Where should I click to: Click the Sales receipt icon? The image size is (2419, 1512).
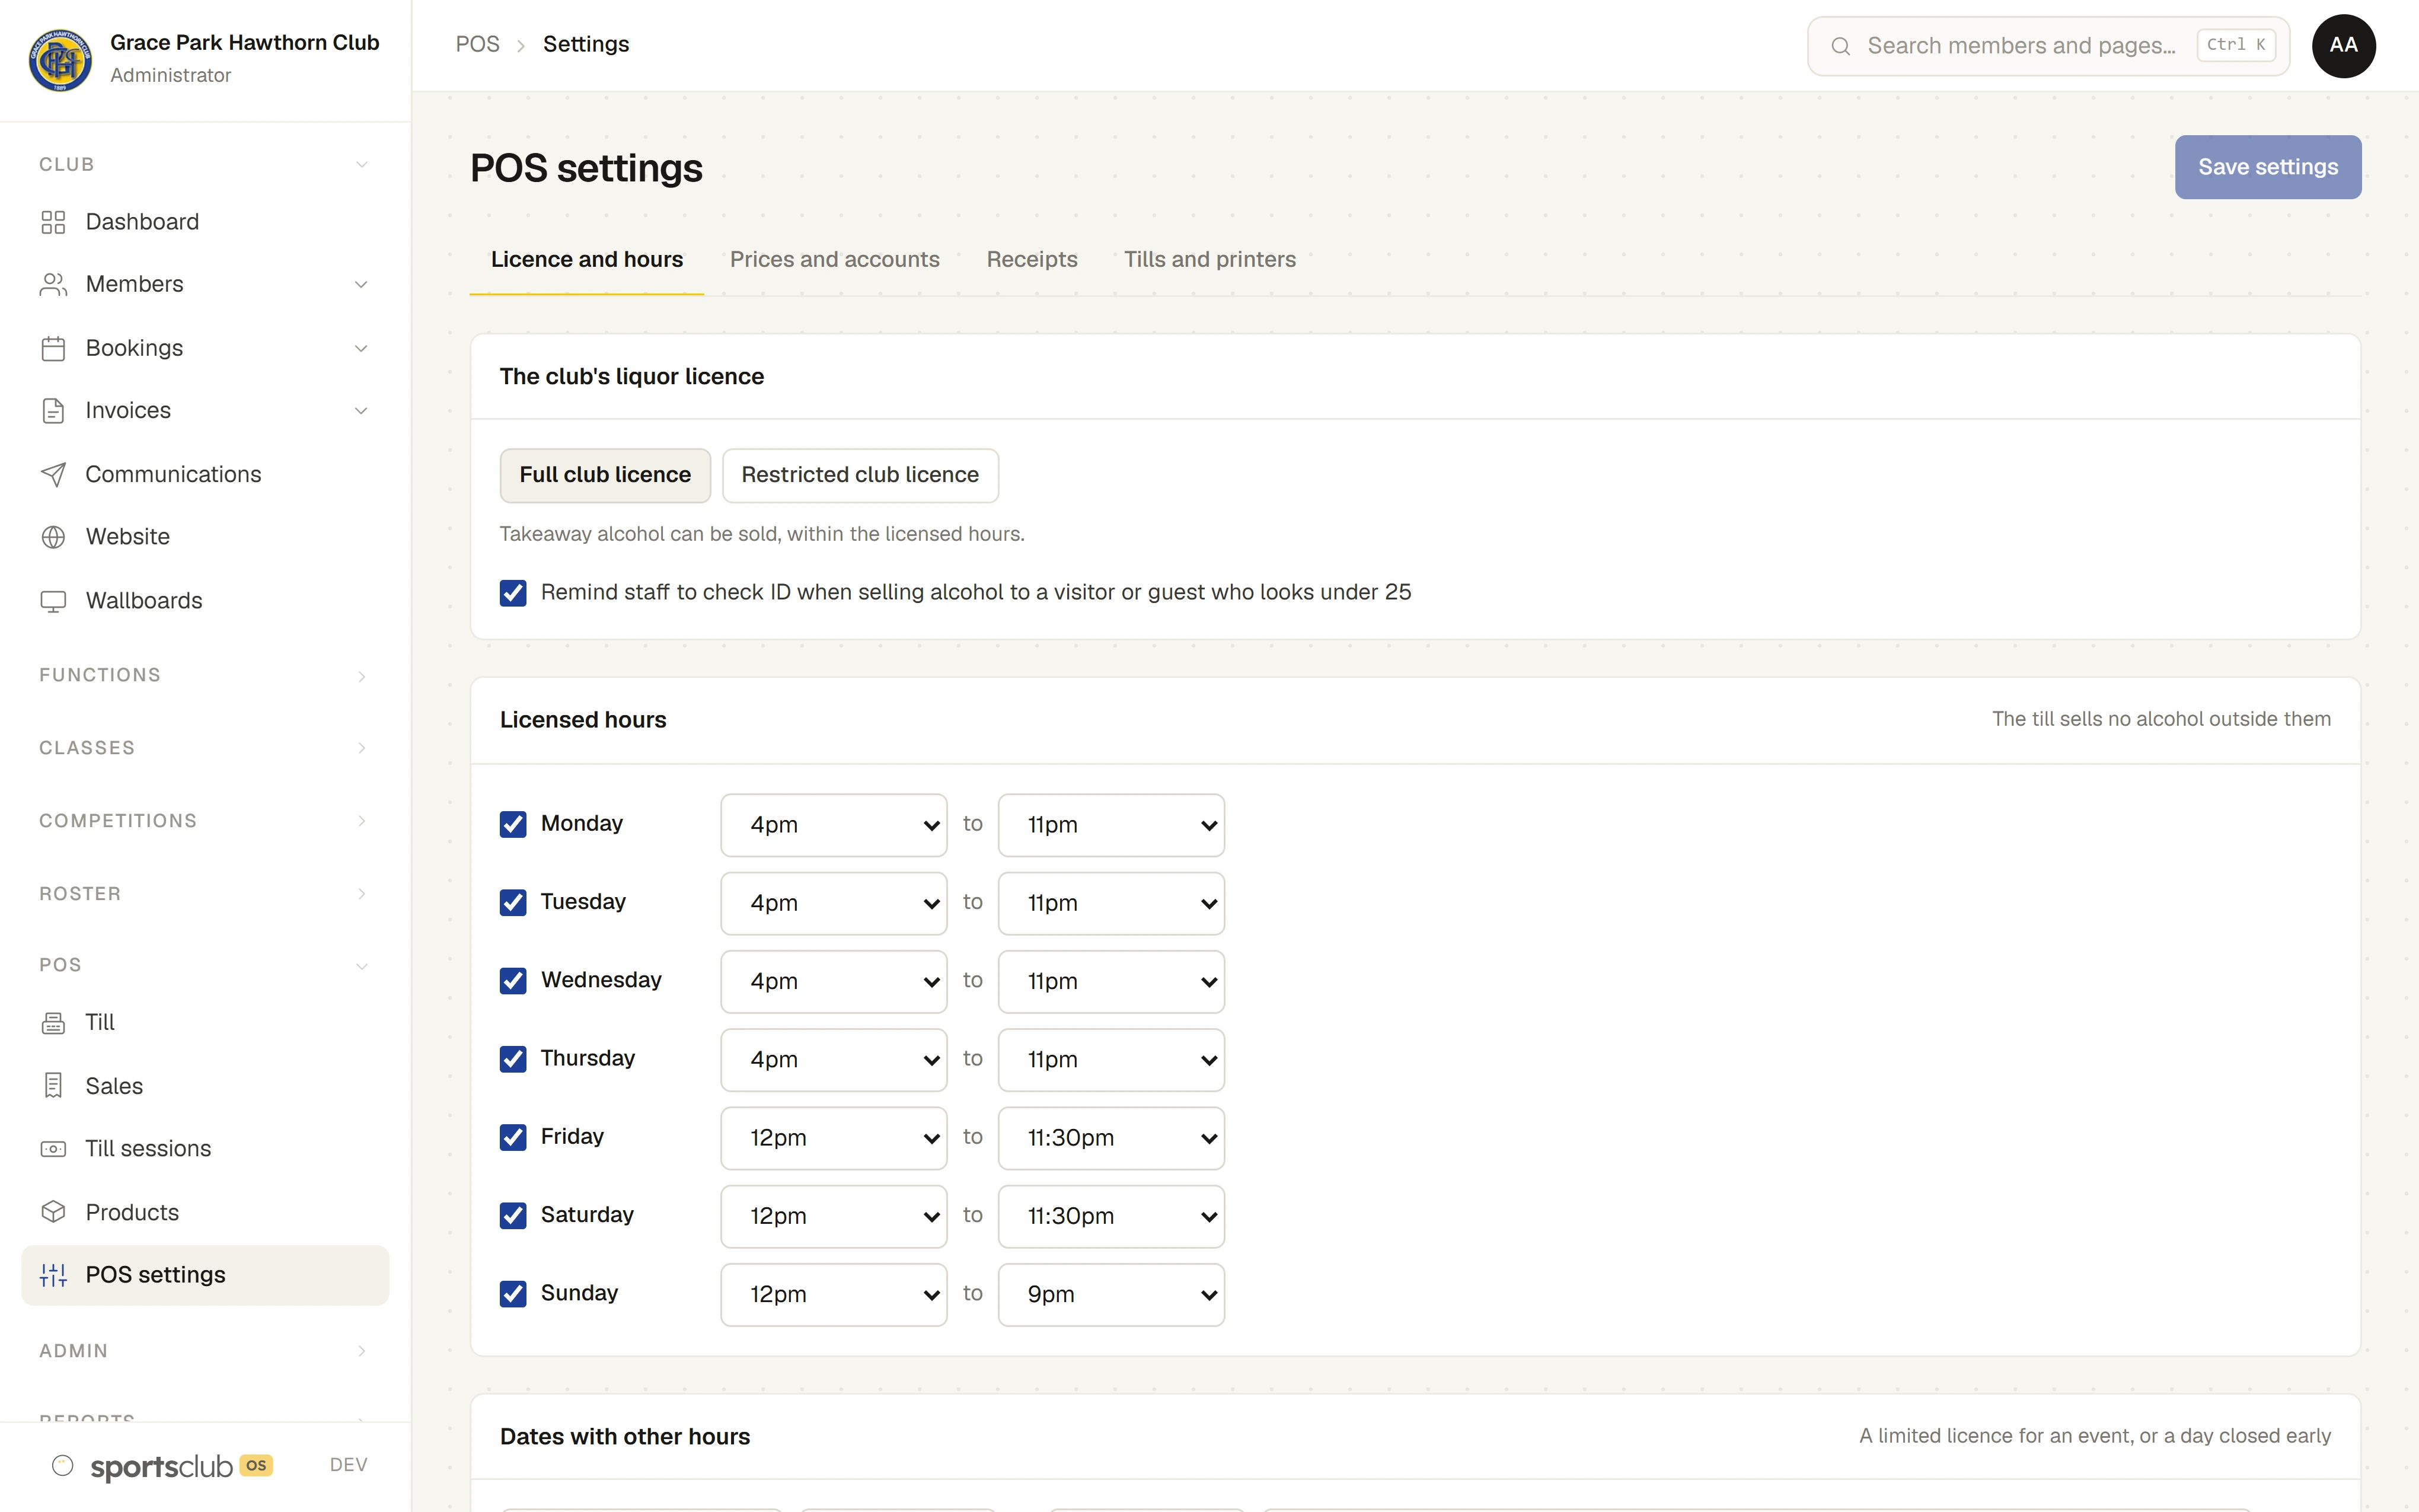(x=53, y=1086)
